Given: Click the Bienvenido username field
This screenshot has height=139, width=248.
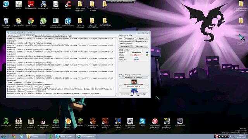Looking at the screenshot, I should click(133, 86).
